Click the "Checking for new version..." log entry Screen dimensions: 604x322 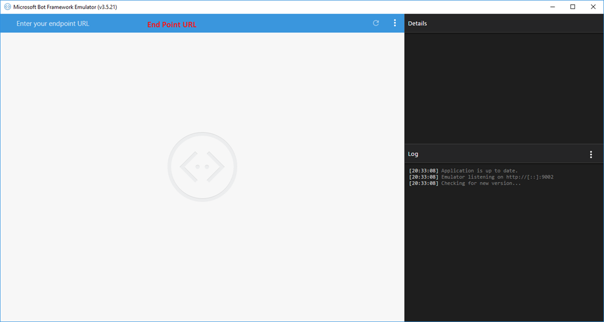pos(465,183)
